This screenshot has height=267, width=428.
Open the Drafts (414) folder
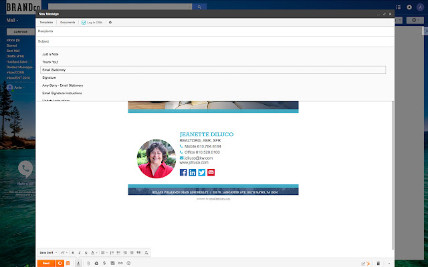(15, 56)
